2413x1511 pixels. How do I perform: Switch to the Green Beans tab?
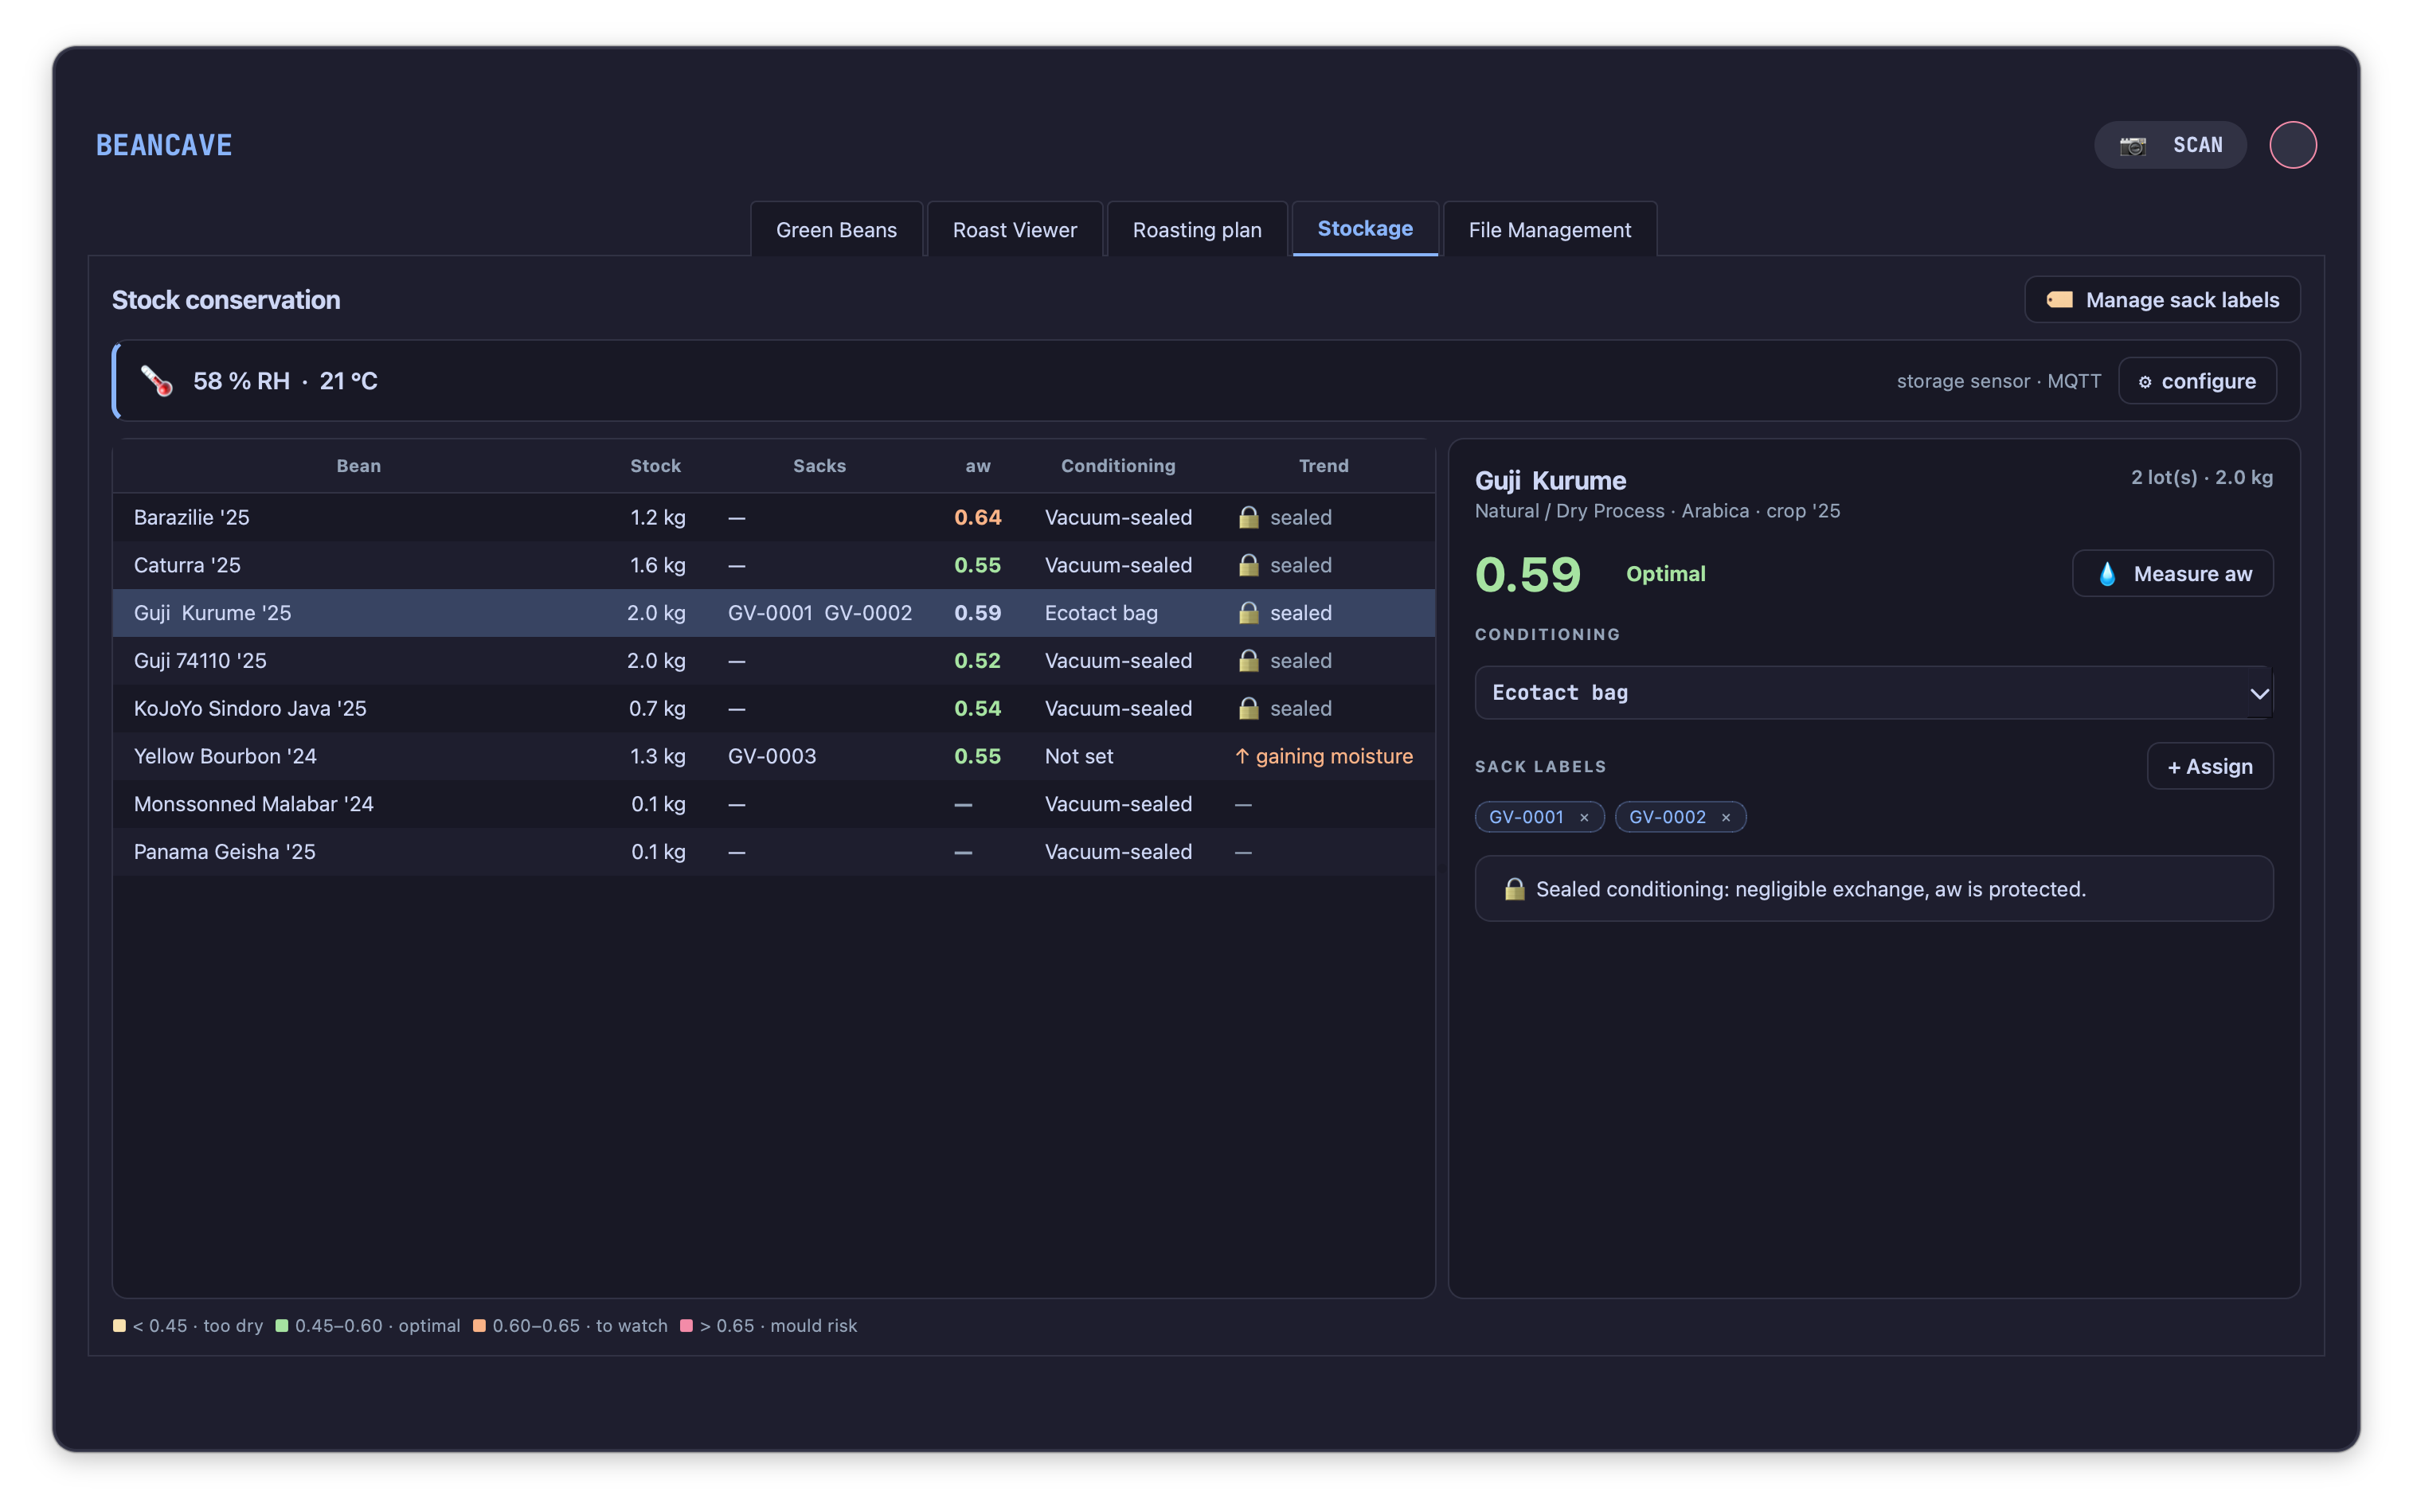(837, 230)
